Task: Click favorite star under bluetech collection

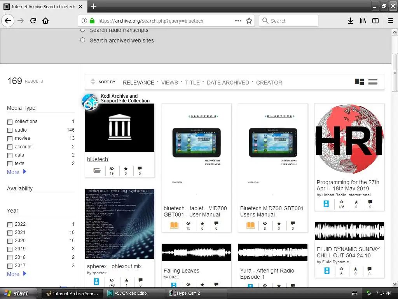Action: tap(126, 169)
